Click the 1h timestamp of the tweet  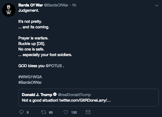(x=74, y=5)
